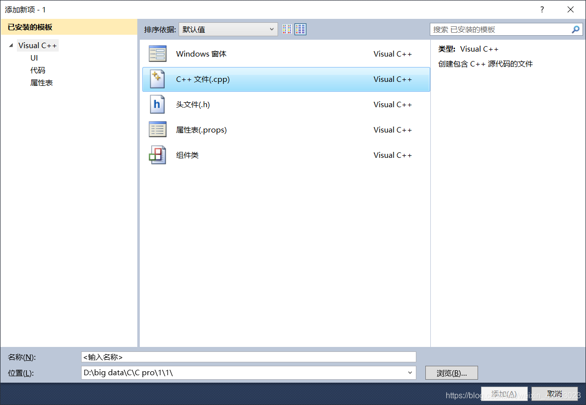
Task: Click the 已安装的模板 header
Action: coord(69,27)
